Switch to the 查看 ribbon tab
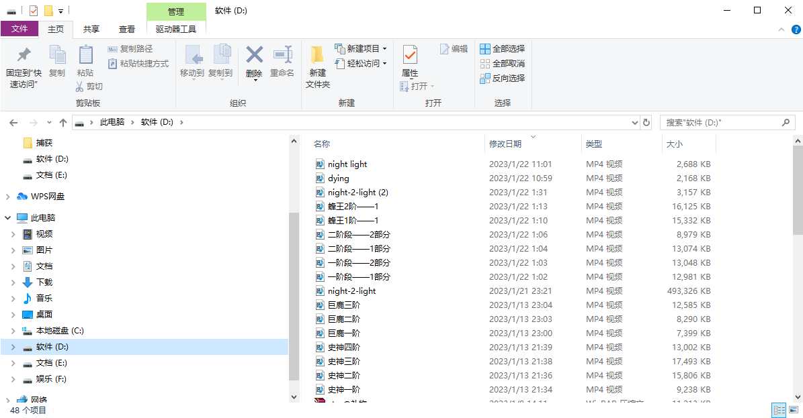This screenshot has width=803, height=418. pos(127,29)
